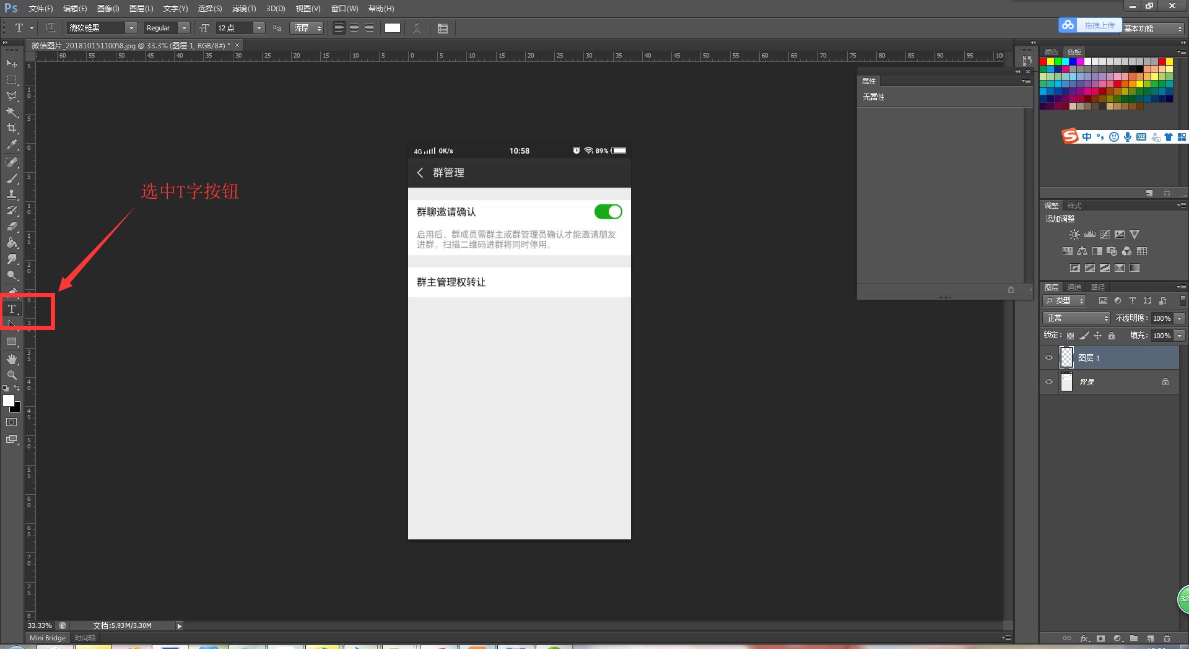Open the 滤镜 menu
The image size is (1189, 649).
(x=243, y=8)
